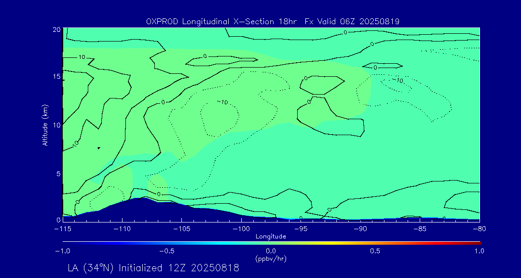Click the Longitude x-axis label
The height and width of the screenshot is (278, 521).
pos(271,236)
